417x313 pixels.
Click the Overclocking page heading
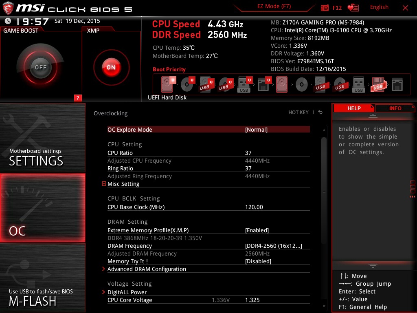tap(111, 113)
